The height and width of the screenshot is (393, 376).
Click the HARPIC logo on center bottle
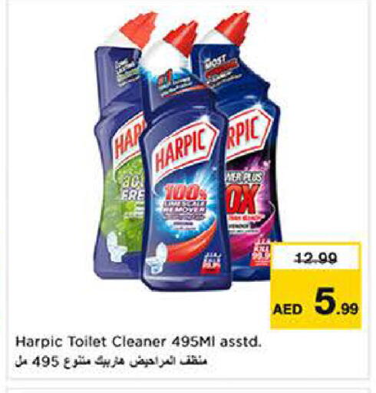(x=186, y=149)
